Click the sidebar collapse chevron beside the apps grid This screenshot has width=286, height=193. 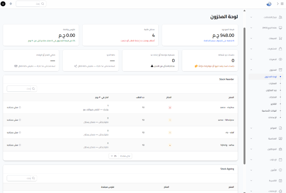click(x=278, y=4)
